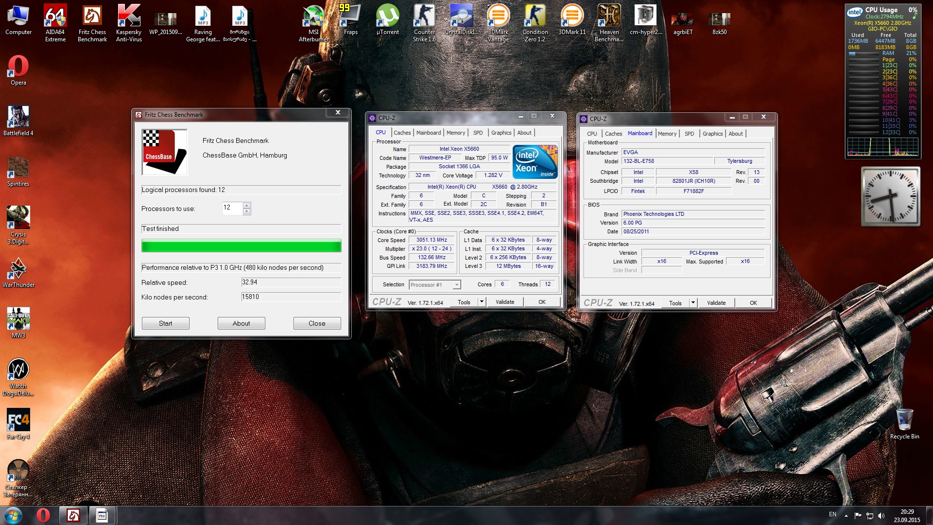933x525 pixels.
Task: Launch WarThunder shortcut
Action: point(18,273)
